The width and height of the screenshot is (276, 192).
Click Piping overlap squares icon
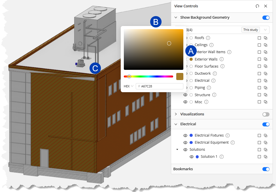[x=266, y=88]
